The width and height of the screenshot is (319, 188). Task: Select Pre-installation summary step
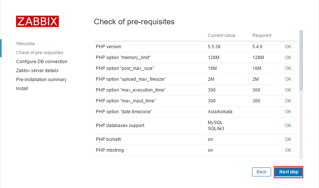coord(41,79)
